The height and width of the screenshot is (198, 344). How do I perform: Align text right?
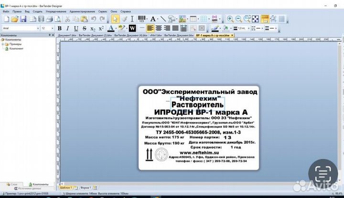pyautogui.click(x=167, y=28)
